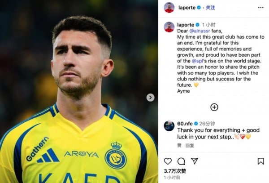Follow laporte via 关注 link
Image resolution: width=269 pixels, height=183 pixels.
click(x=210, y=8)
